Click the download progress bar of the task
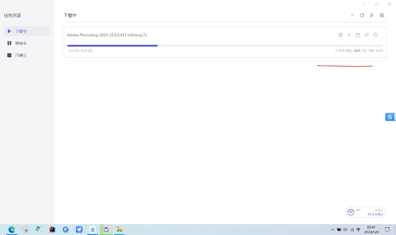The image size is (396, 235). click(224, 46)
